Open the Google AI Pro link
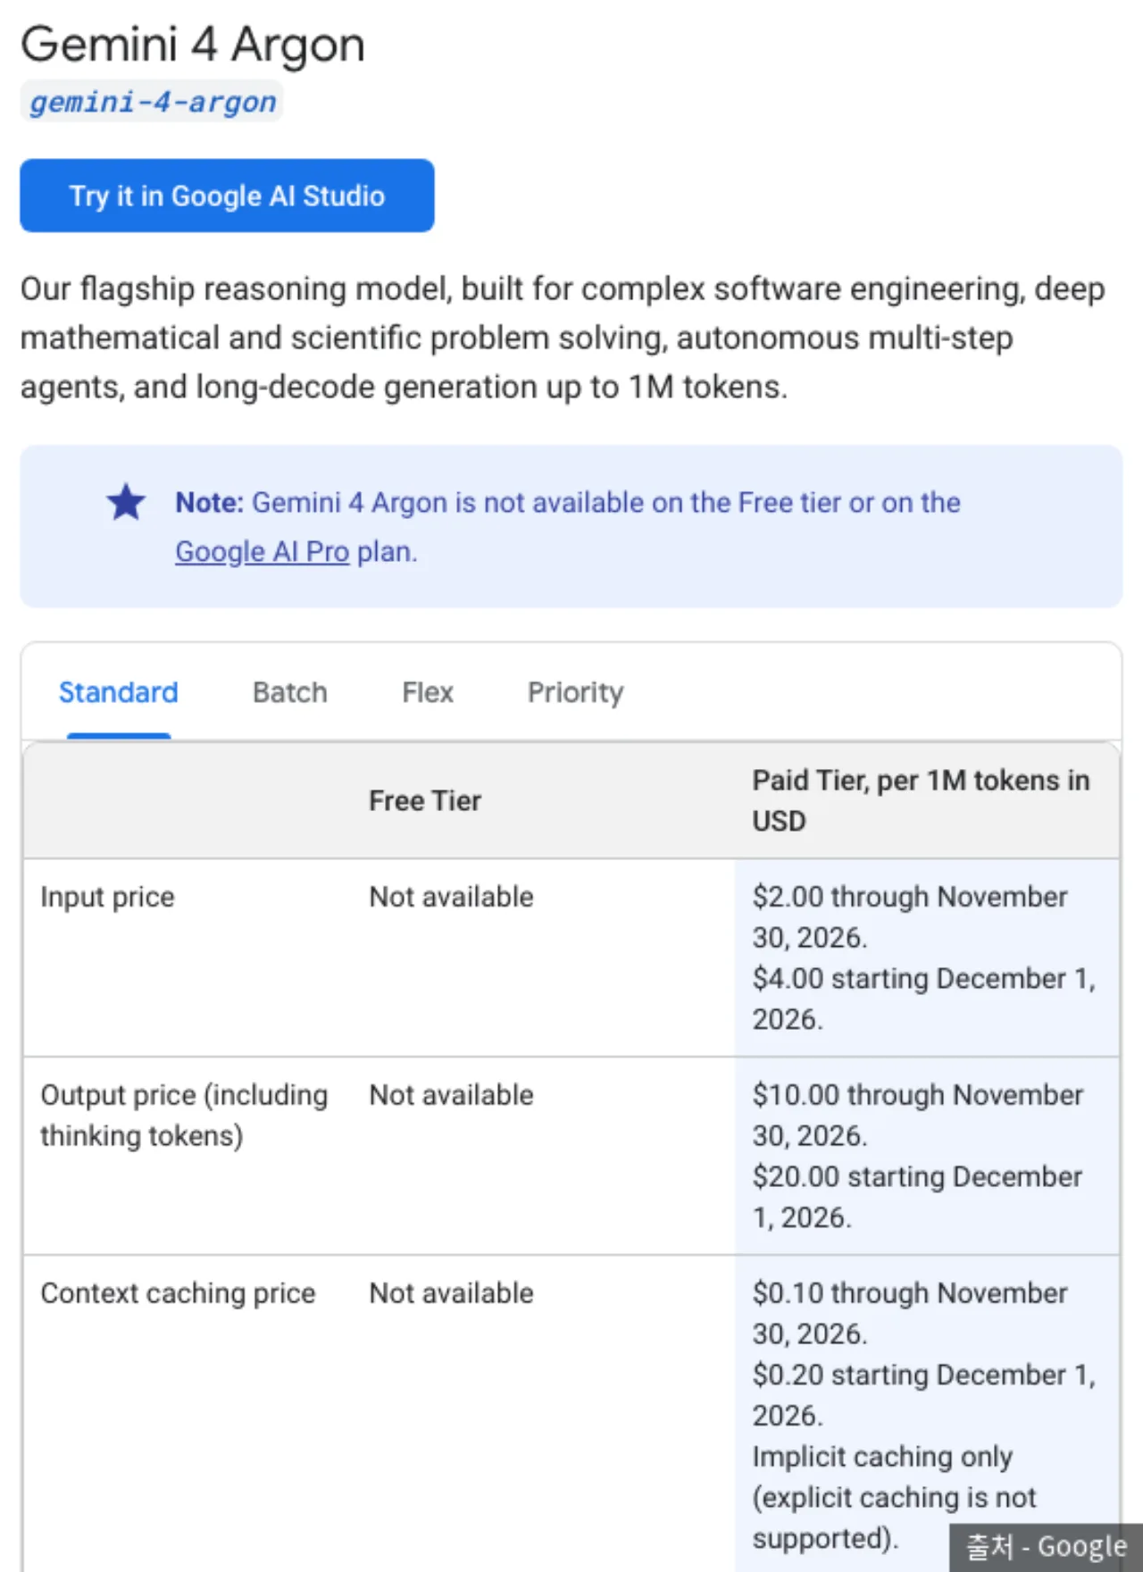 (x=262, y=551)
